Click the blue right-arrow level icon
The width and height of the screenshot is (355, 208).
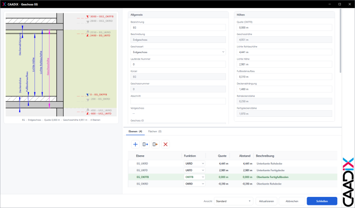(x=146, y=144)
